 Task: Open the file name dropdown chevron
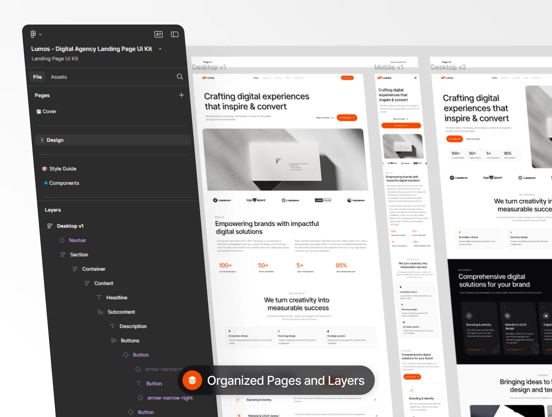point(160,49)
